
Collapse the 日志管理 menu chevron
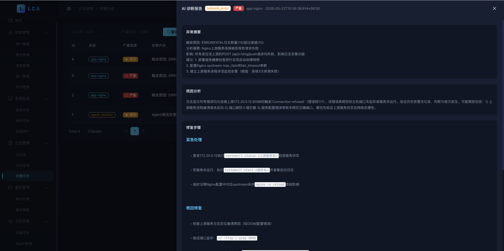(x=46, y=143)
